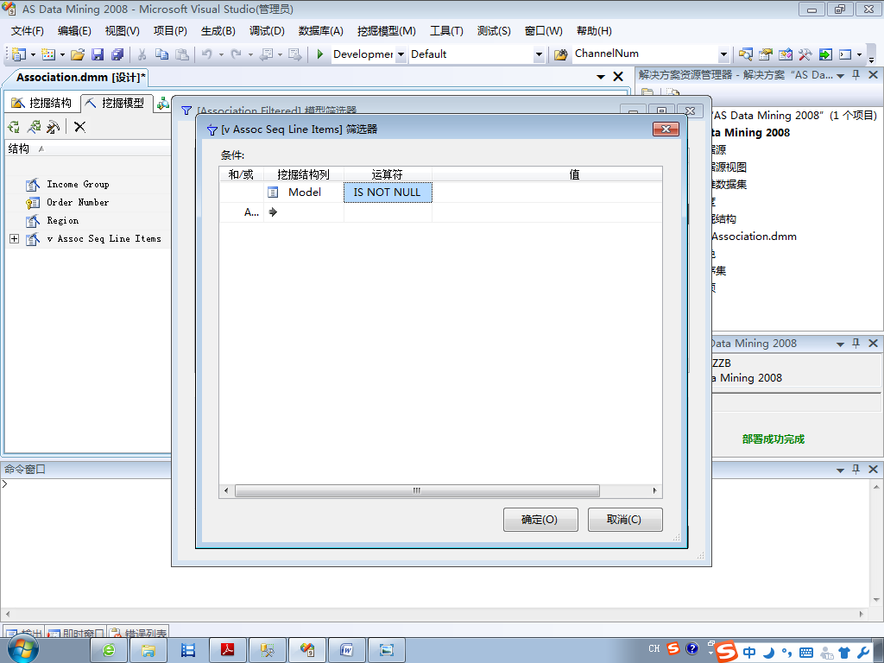Click the Paste toolbar icon
Image resolution: width=884 pixels, height=663 pixels.
coord(181,54)
